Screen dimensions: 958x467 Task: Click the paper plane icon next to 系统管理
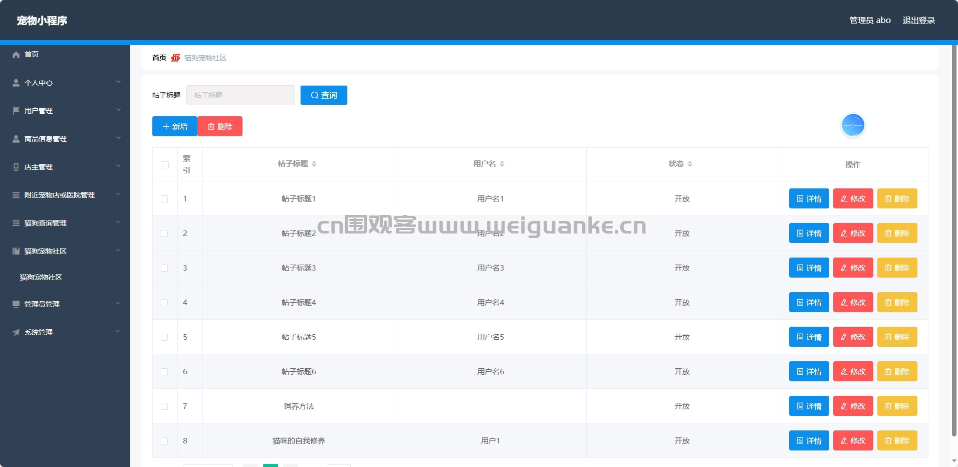point(16,332)
